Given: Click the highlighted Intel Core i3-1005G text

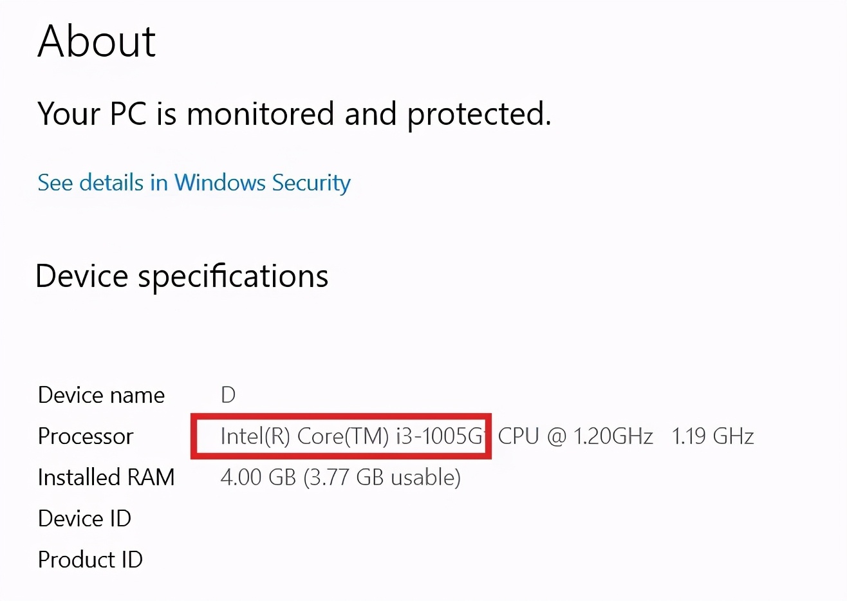Looking at the screenshot, I should tap(340, 436).
